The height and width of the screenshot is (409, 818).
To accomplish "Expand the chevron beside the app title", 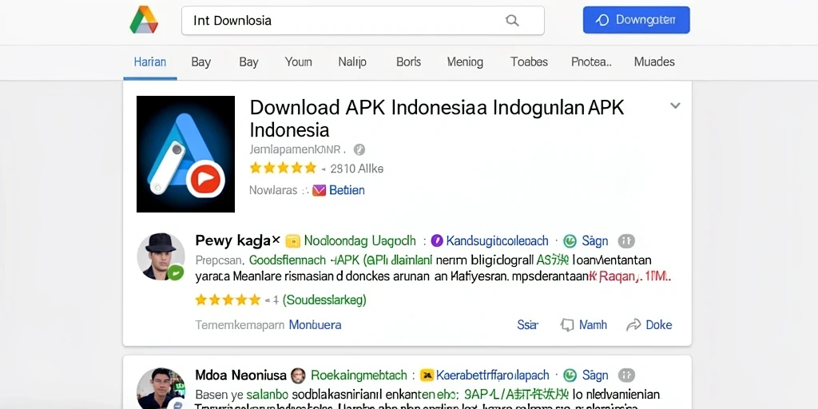I will click(x=675, y=106).
